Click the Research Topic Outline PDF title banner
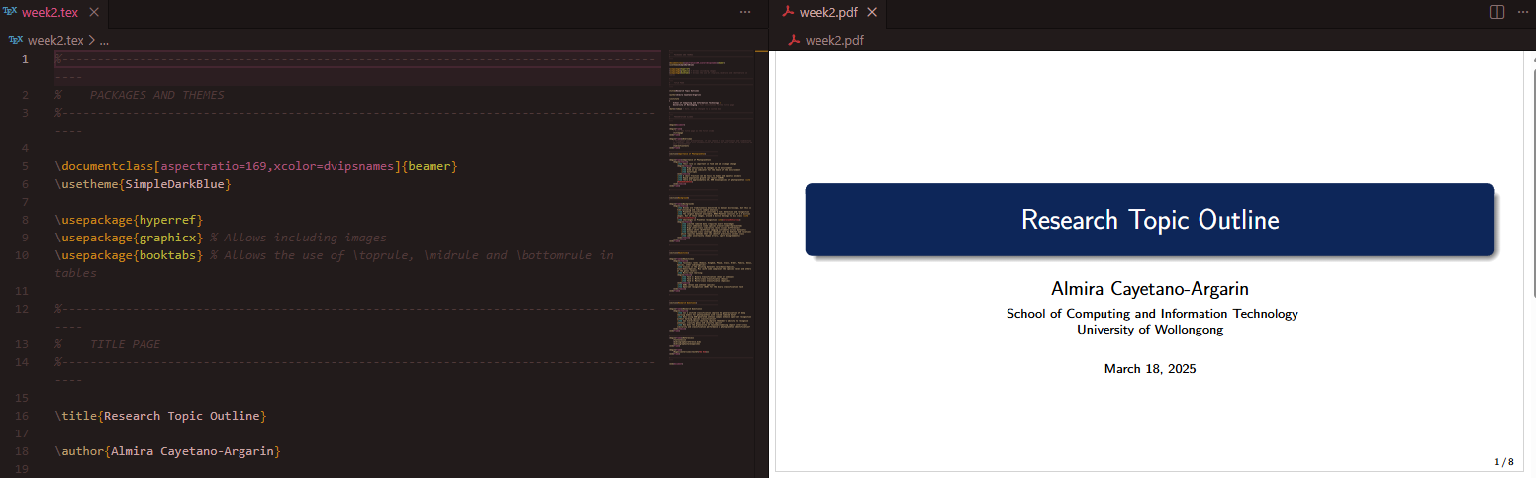Screen dimensions: 1536x478 pos(1149,220)
